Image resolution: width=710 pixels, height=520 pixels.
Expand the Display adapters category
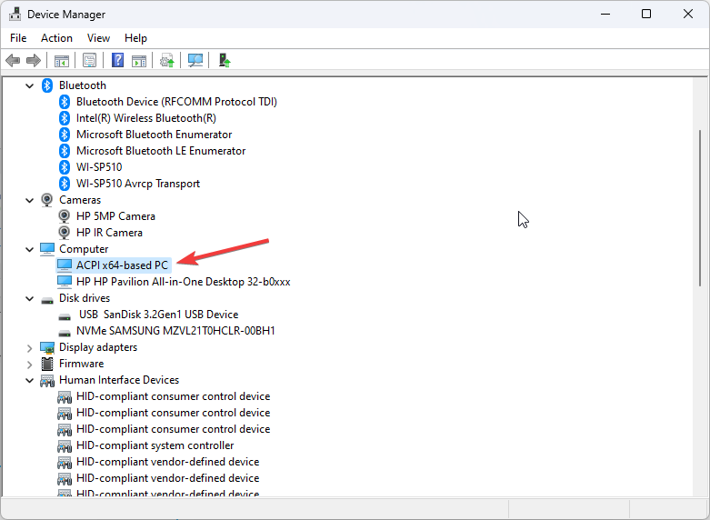29,348
